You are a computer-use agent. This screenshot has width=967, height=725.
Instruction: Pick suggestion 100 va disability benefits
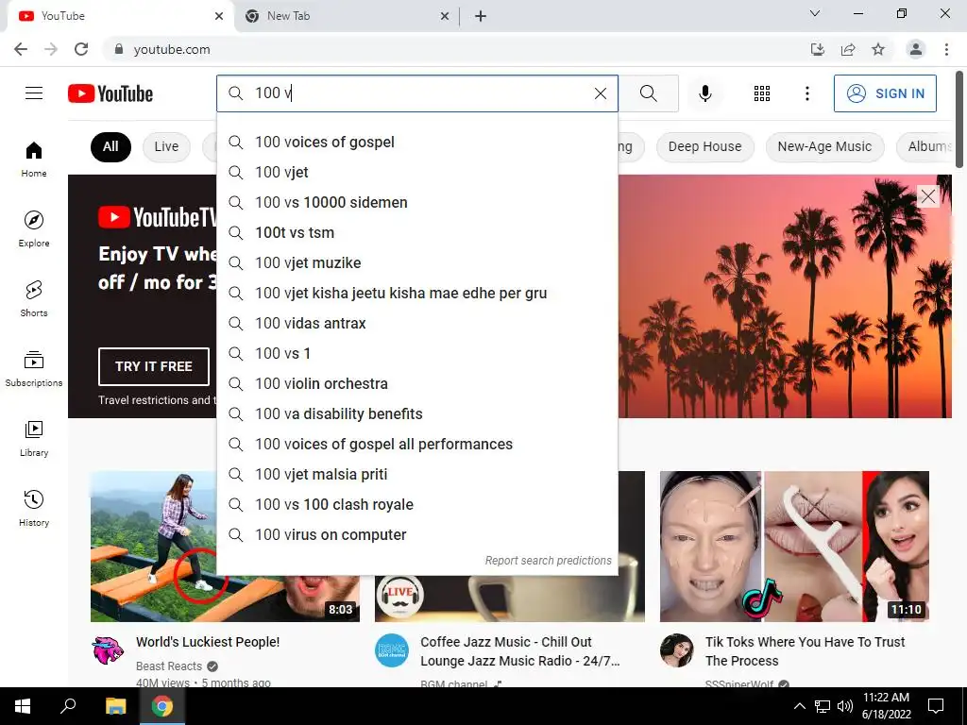click(417, 413)
